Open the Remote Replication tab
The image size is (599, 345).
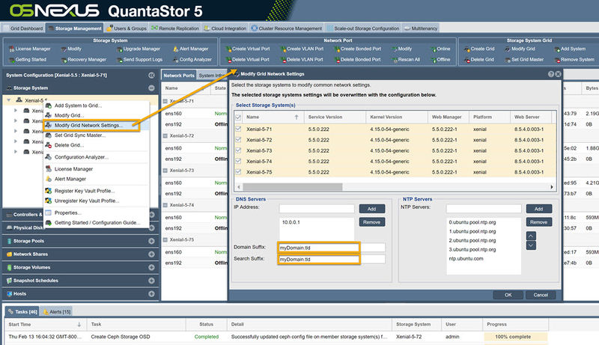click(175, 28)
